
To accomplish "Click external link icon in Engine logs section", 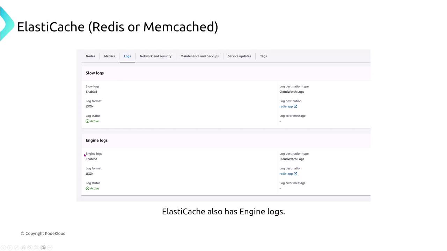I will (x=295, y=174).
